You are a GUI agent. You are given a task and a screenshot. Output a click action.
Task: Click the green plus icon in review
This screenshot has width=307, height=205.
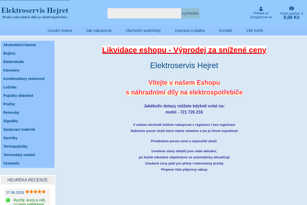click(8, 200)
